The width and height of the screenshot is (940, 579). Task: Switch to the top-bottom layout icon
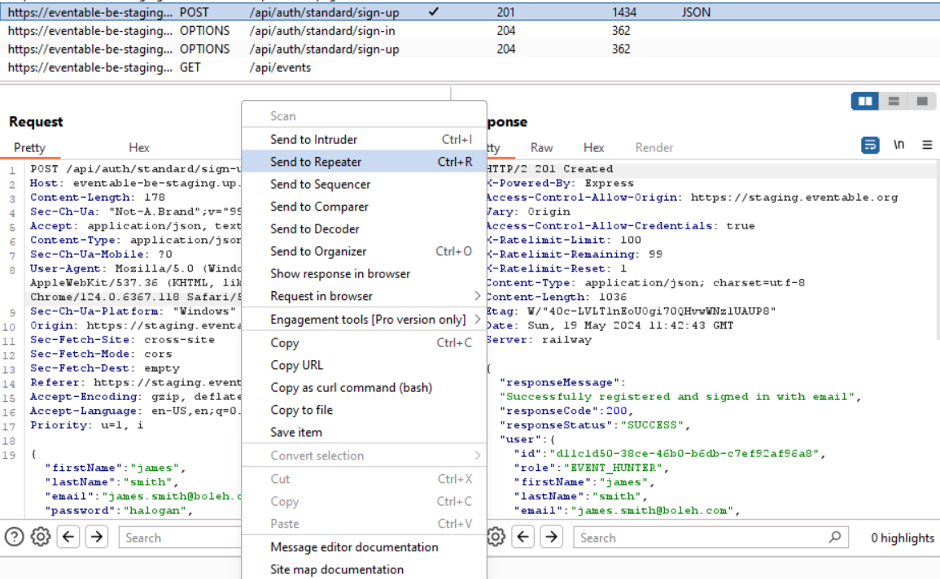894,101
